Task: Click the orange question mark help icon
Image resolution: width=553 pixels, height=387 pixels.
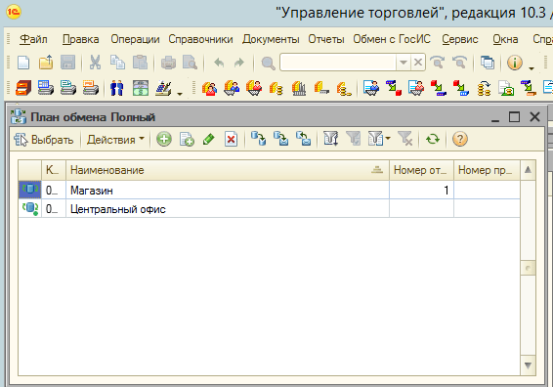Action: pyautogui.click(x=460, y=139)
